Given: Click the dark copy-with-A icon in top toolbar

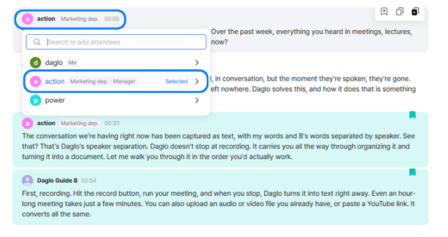Looking at the screenshot, I should 415,11.
